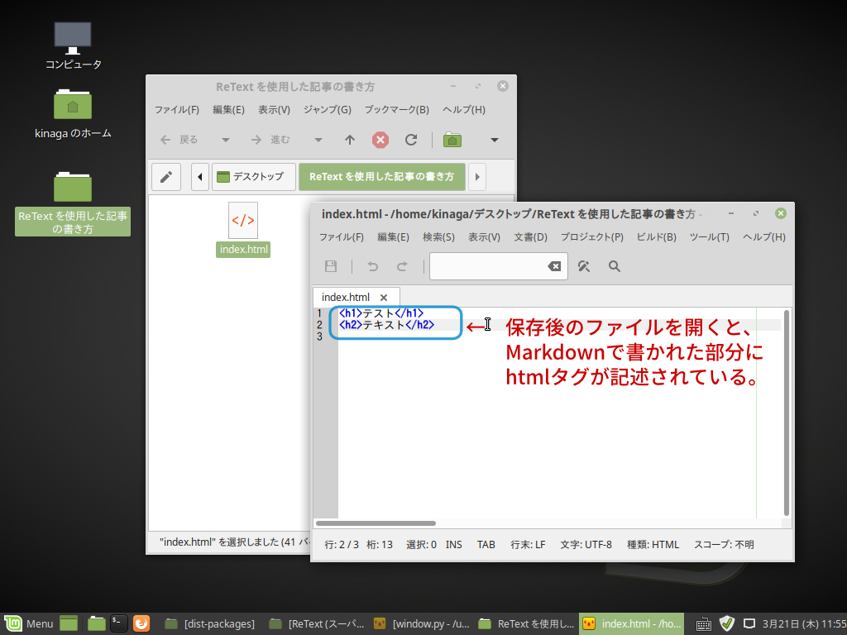
Task: Clear the search field with backspace icon
Action: click(554, 266)
